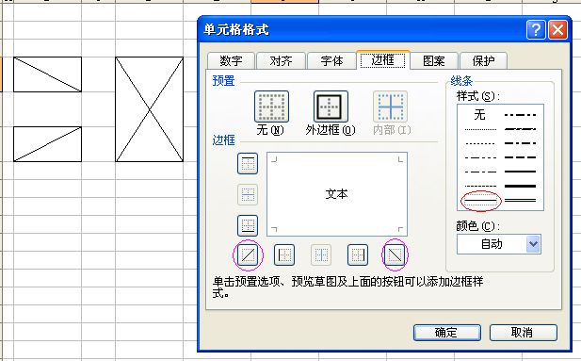Screen dimensions: 581x361
Task: Toggle the right border button
Action: (358, 254)
